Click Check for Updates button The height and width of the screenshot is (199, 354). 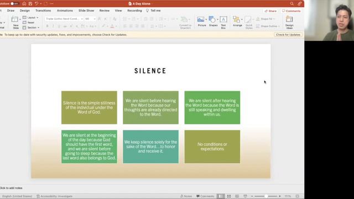288,35
